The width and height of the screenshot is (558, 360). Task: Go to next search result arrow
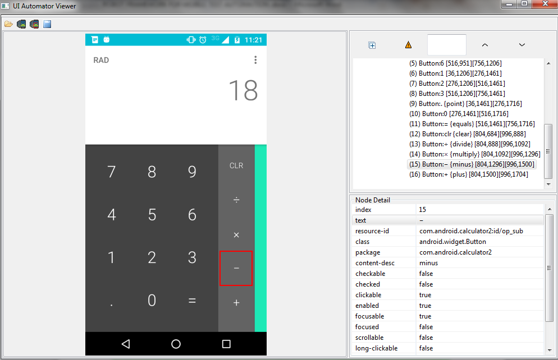(x=522, y=45)
